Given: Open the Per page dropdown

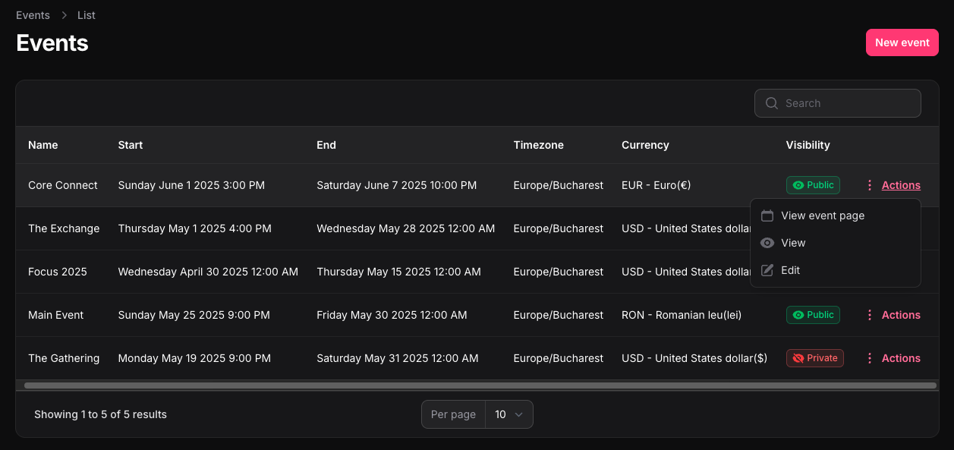Looking at the screenshot, I should pos(509,414).
